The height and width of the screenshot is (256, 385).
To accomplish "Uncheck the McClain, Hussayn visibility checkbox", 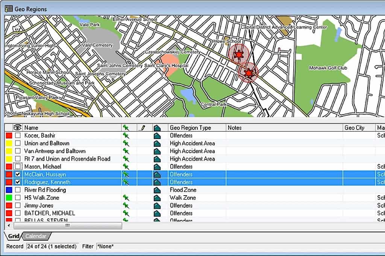I will coord(18,175).
